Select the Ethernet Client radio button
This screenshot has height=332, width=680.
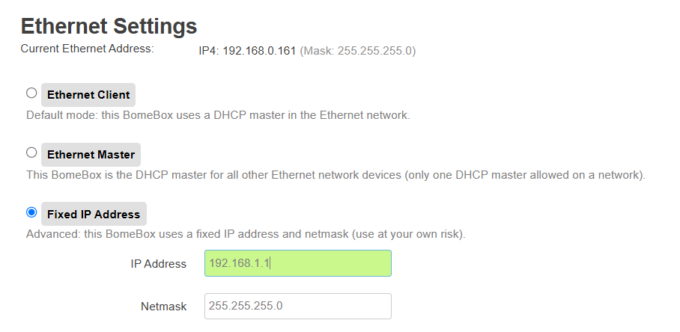pyautogui.click(x=31, y=93)
